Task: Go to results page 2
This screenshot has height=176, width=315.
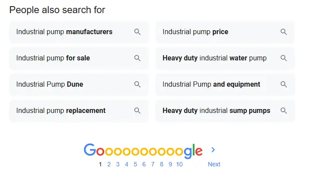Action: [109, 164]
